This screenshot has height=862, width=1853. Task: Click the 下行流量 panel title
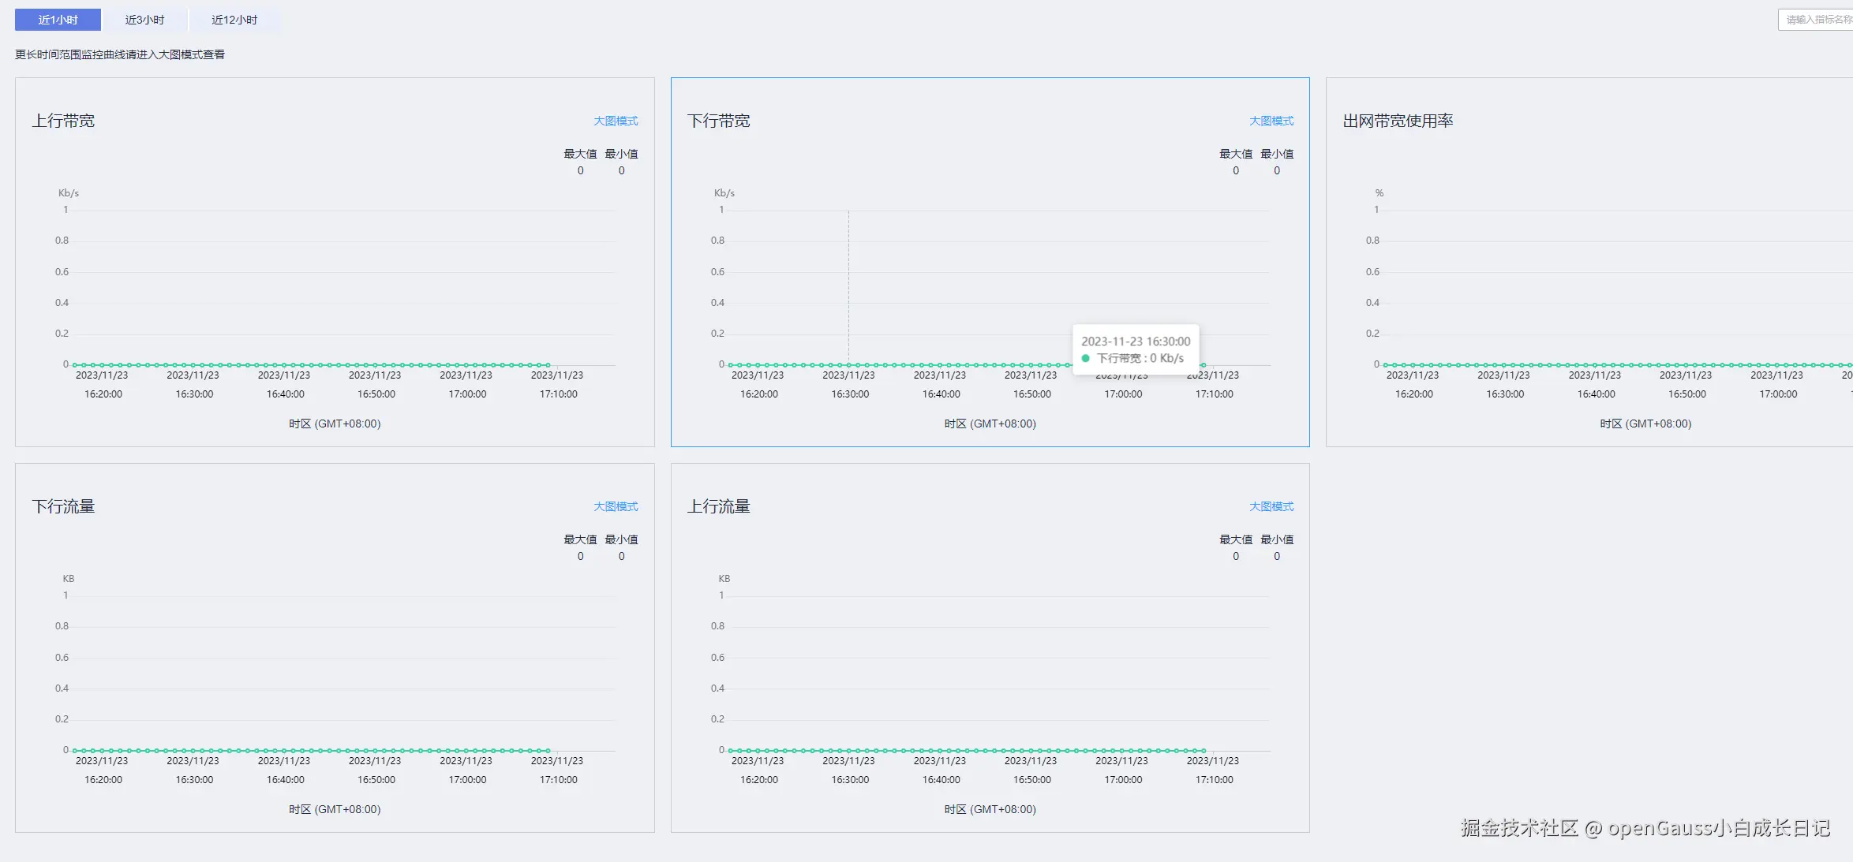tap(63, 506)
